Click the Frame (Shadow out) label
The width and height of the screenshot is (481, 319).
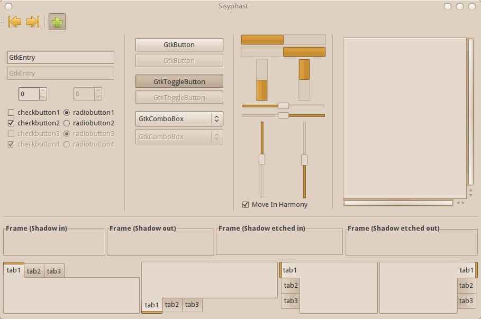point(143,229)
